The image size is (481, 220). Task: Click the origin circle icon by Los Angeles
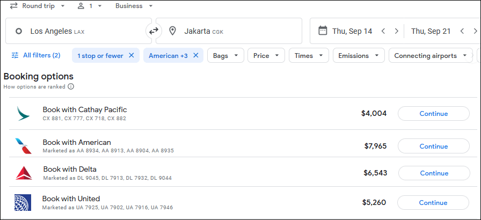point(19,31)
